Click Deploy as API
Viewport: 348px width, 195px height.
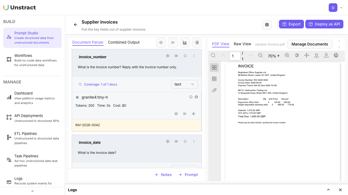324,24
